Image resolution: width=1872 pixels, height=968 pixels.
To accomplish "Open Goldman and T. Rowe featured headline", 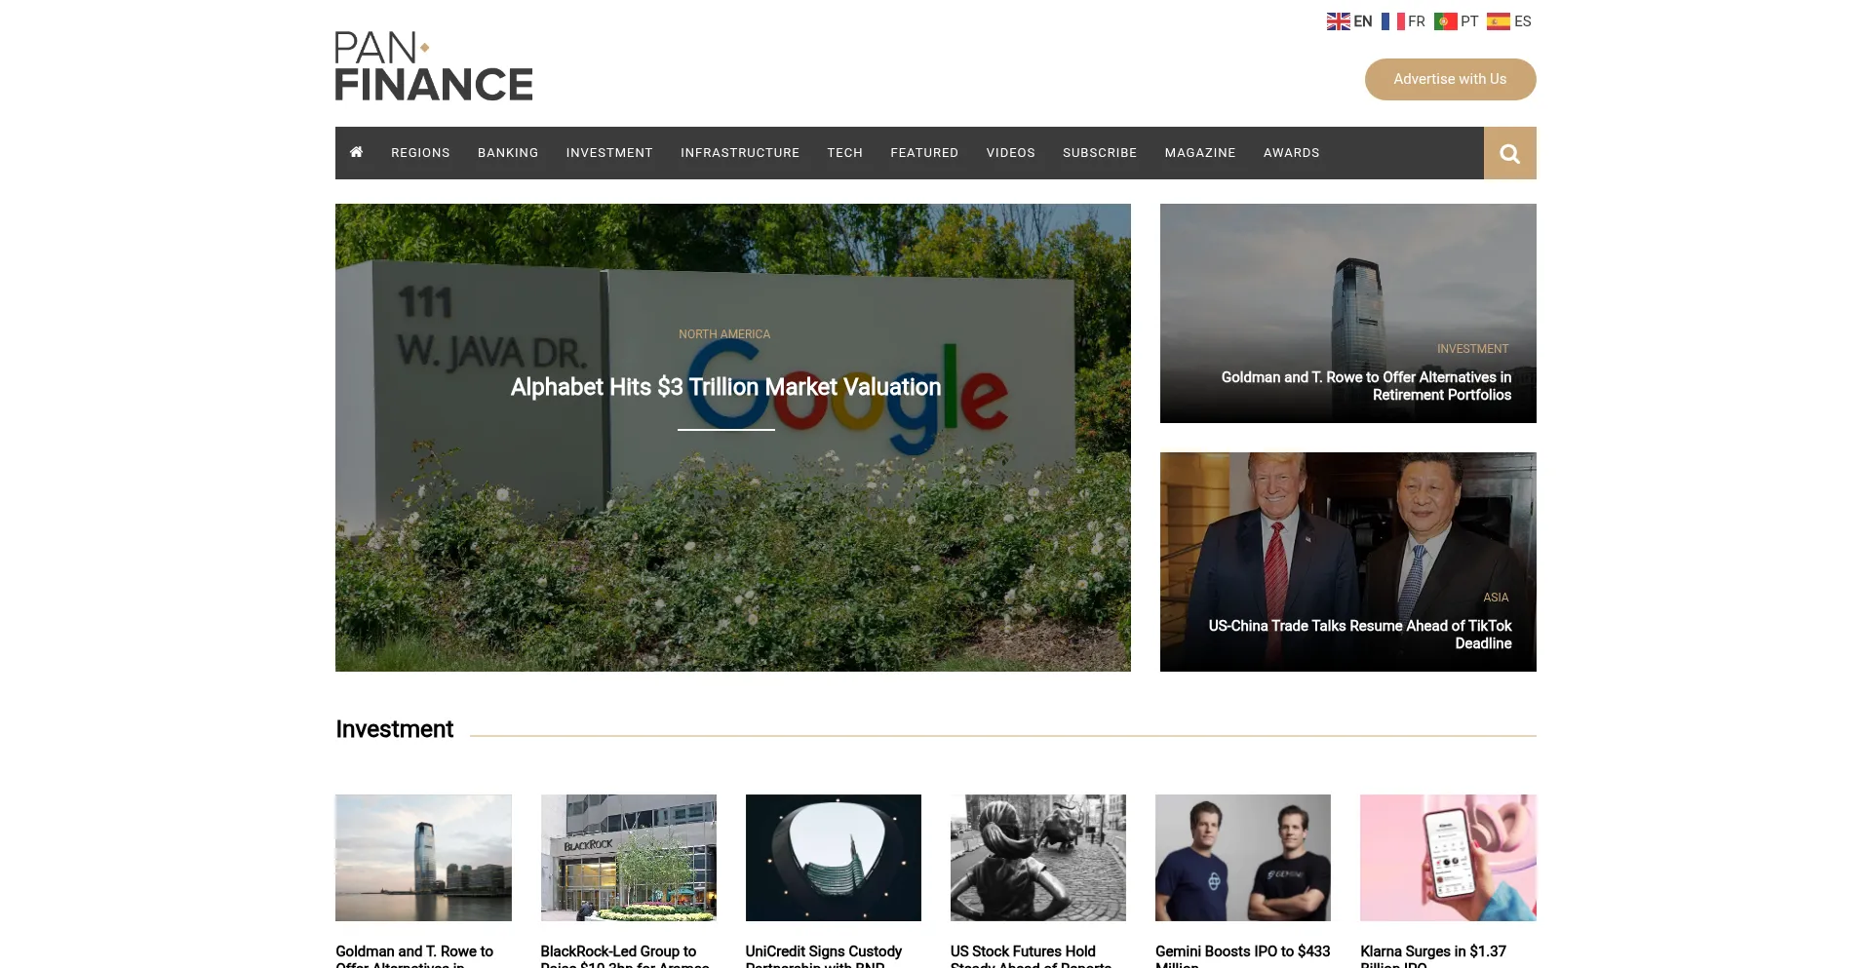I will (x=1366, y=386).
